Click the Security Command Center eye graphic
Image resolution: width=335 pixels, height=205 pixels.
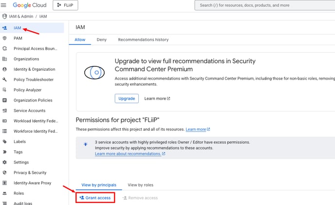coord(94,73)
